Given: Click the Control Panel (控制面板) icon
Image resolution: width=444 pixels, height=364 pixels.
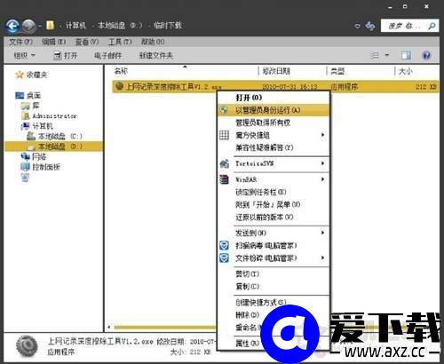Looking at the screenshot, I should point(26,167).
